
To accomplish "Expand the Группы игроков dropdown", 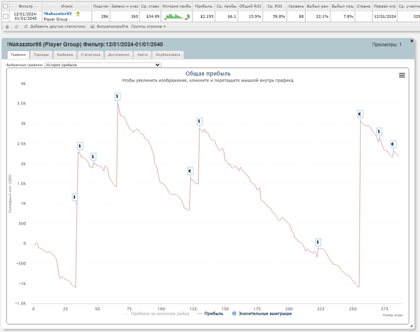I will pyautogui.click(x=148, y=26).
